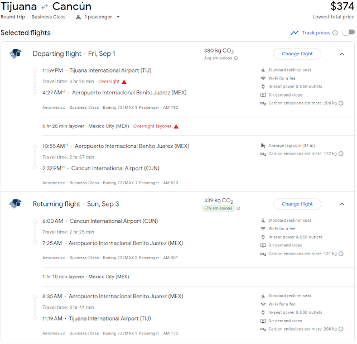The width and height of the screenshot is (357, 344).
Task: Click the round-trip arrows between Tijuana and Cancún
Action: click(45, 7)
